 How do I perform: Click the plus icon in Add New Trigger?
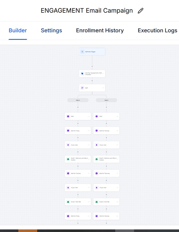coord(82,52)
